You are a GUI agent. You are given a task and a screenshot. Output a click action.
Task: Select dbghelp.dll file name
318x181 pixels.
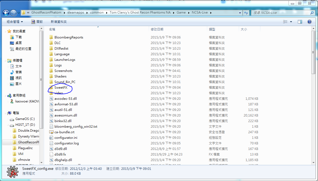click(x=63, y=160)
